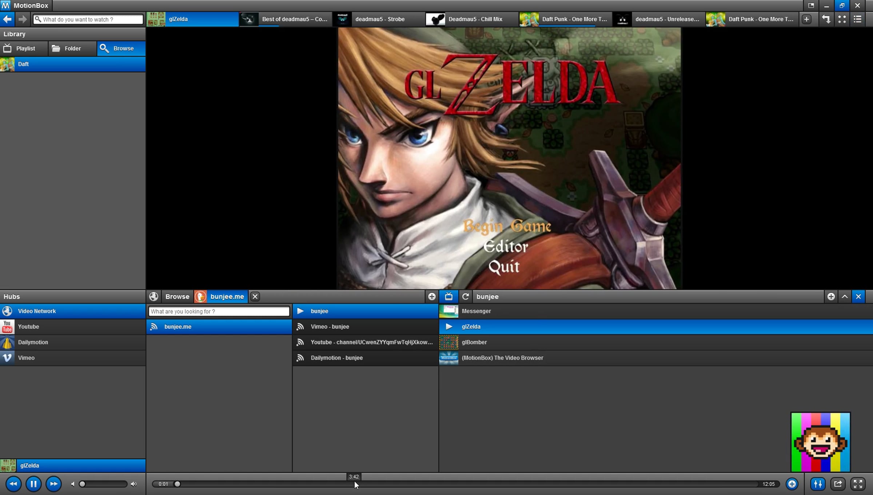Click the maximum volume speaker icon
The height and width of the screenshot is (495, 873).
click(x=134, y=484)
